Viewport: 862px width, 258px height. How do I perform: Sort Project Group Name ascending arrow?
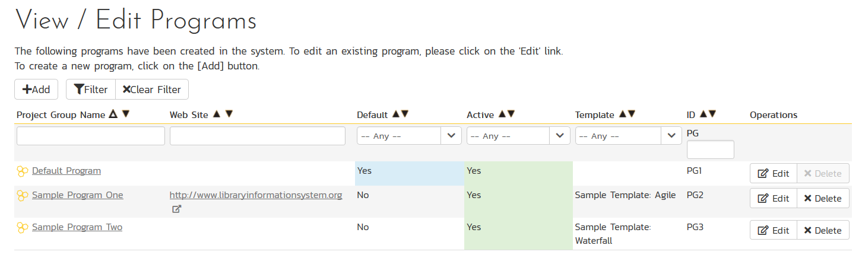click(113, 114)
